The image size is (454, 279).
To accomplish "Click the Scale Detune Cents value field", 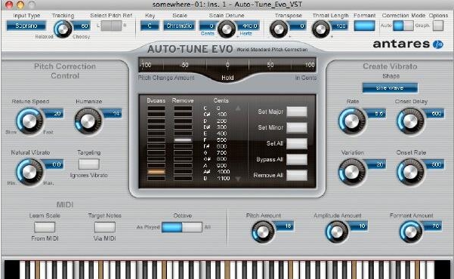I will 208,26.
